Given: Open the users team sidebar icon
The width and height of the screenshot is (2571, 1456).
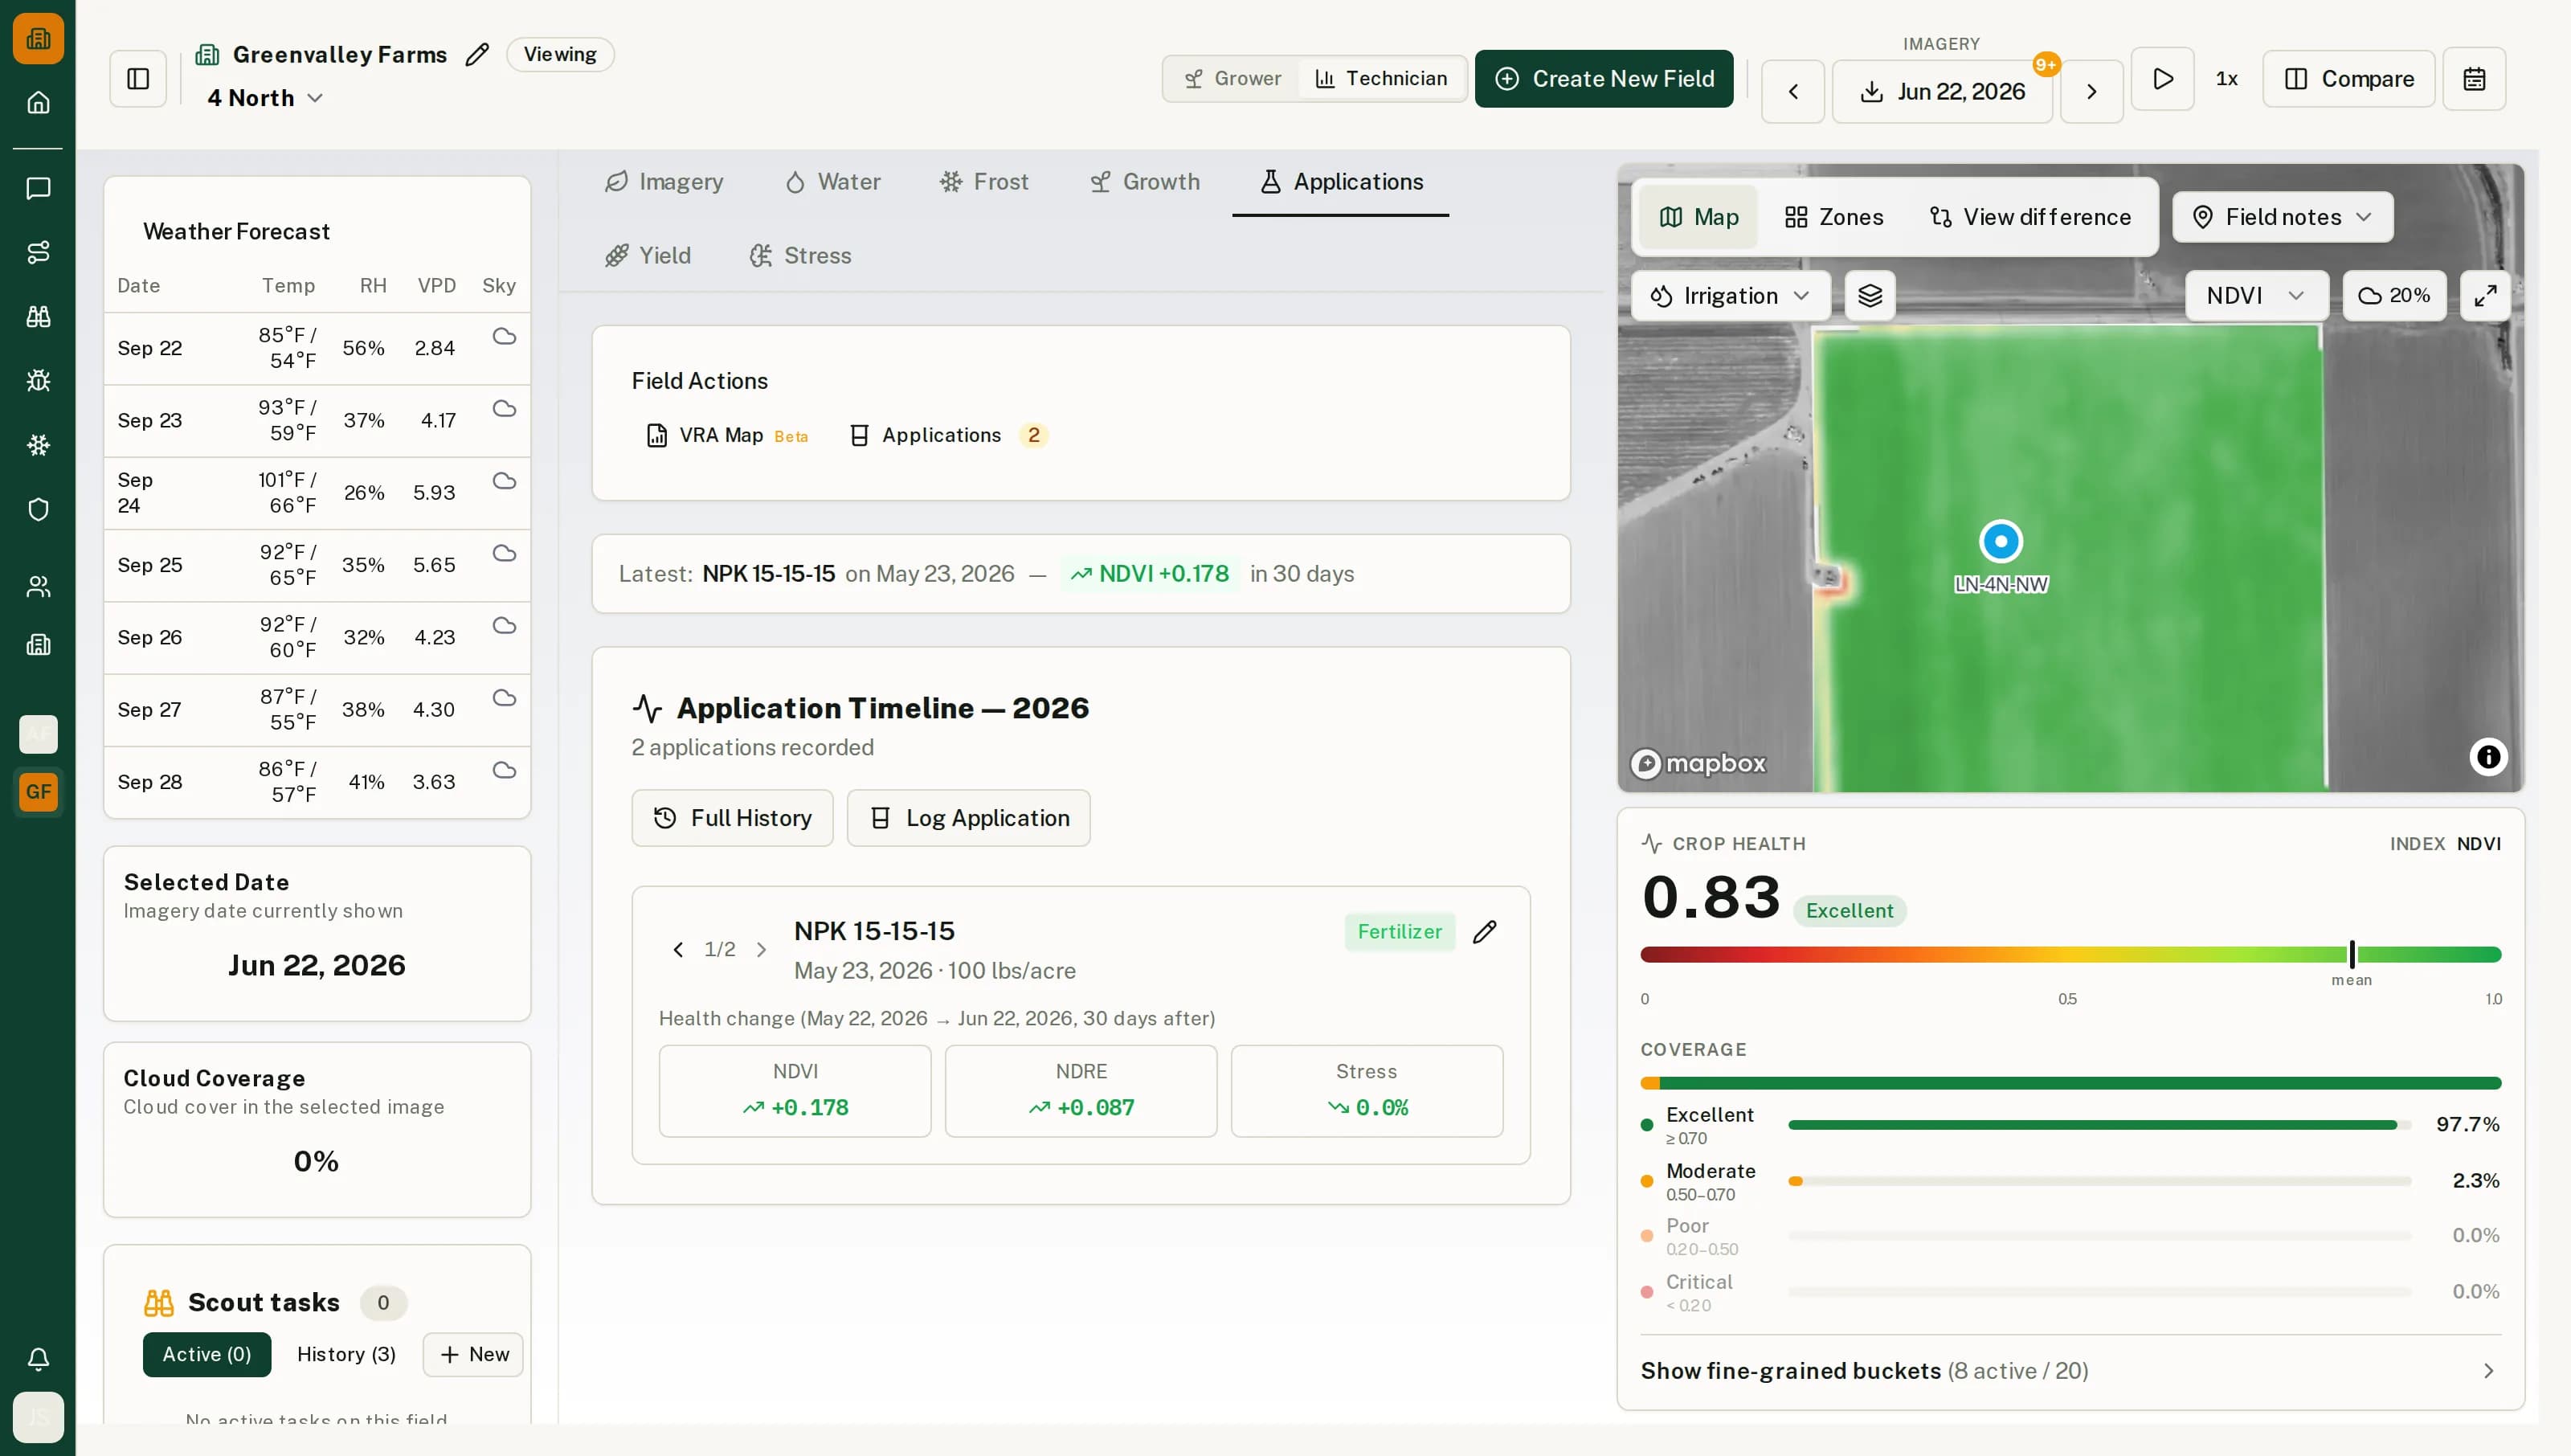Looking at the screenshot, I should tap(38, 586).
